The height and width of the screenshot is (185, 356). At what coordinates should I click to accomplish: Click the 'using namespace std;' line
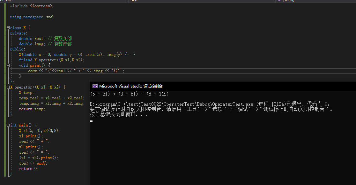point(32,17)
